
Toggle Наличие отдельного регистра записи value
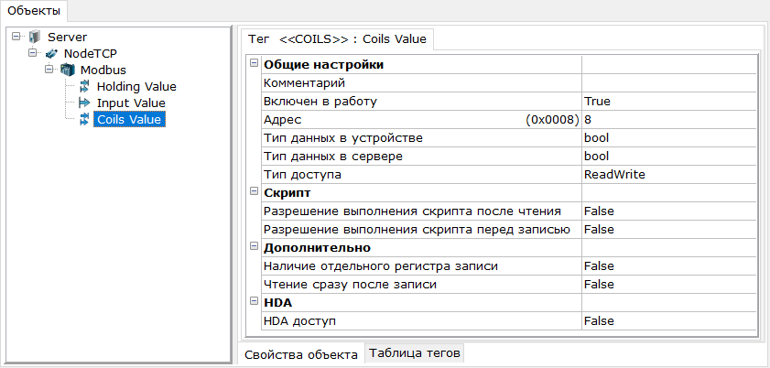pos(669,266)
